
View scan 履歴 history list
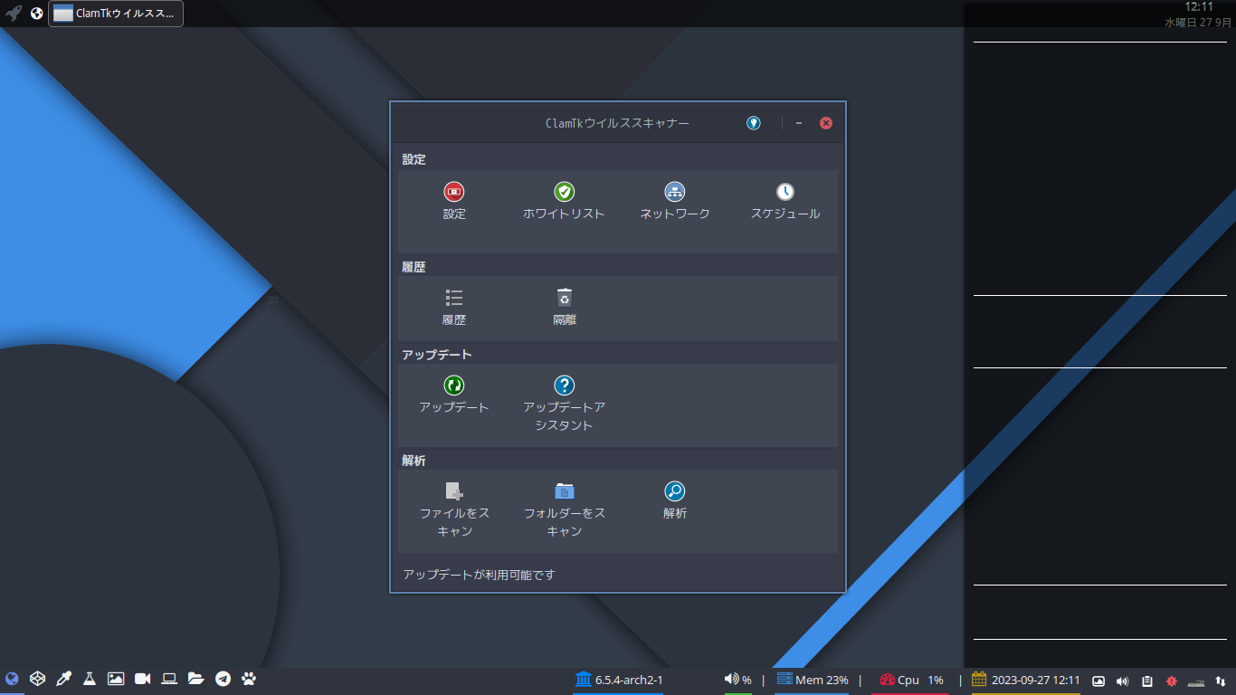point(454,298)
